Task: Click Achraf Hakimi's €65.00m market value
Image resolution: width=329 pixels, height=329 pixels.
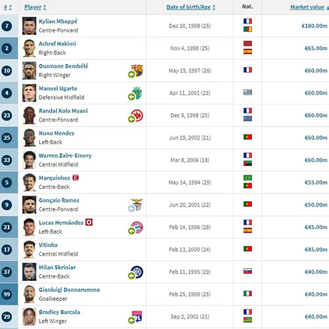Action: [316, 48]
